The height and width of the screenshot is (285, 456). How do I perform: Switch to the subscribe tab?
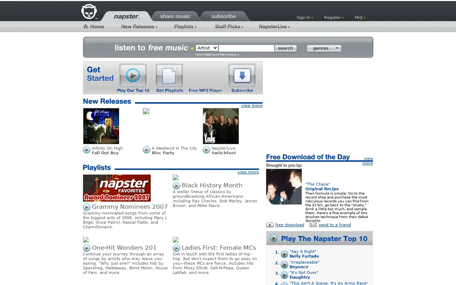[x=224, y=16]
